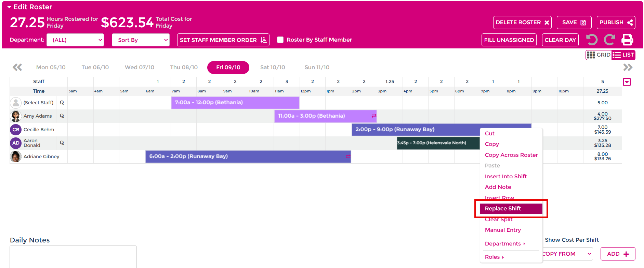Image resolution: width=644 pixels, height=268 pixels.
Task: Go to previous week double chevron
Action: (17, 67)
